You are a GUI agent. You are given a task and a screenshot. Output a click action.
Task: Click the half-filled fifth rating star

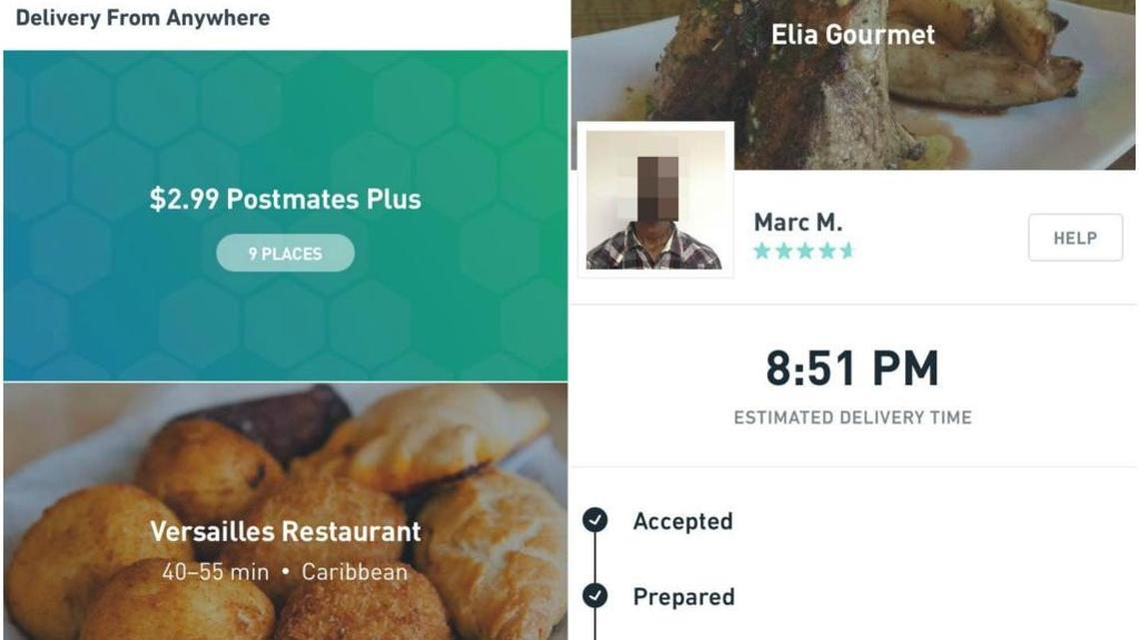pyautogui.click(x=847, y=251)
